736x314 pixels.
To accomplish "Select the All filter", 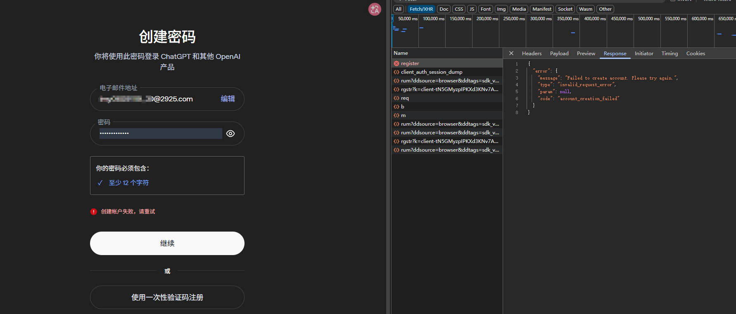I will click(399, 9).
